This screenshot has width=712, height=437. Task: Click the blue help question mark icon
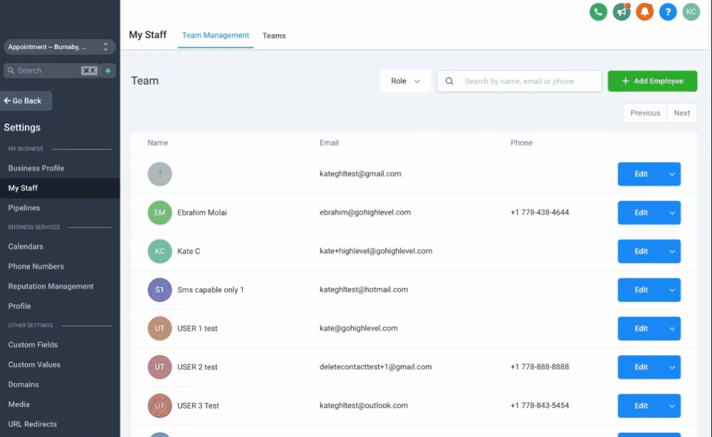coord(667,11)
